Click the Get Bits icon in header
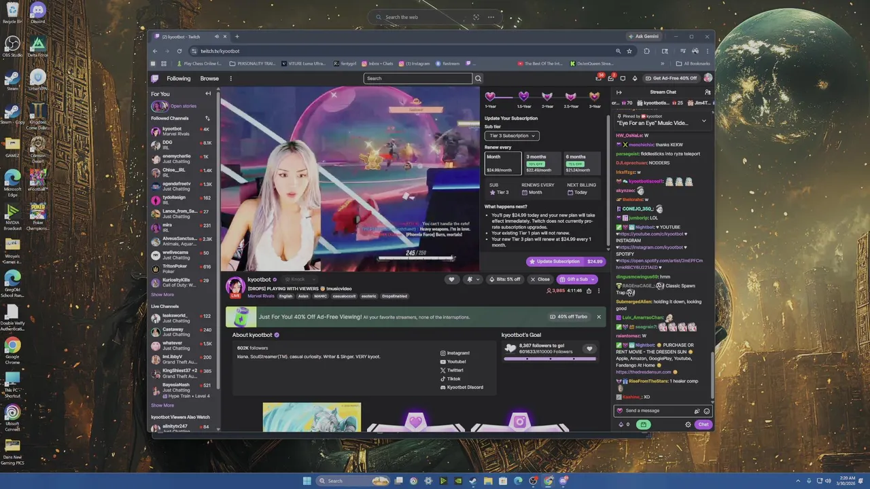870x489 pixels. [634, 78]
